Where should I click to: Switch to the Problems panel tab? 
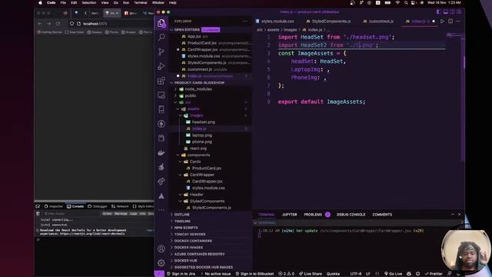coord(317,215)
